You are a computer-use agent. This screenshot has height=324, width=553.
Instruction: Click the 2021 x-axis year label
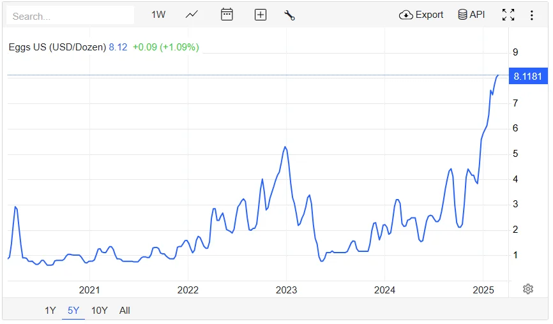(x=89, y=290)
